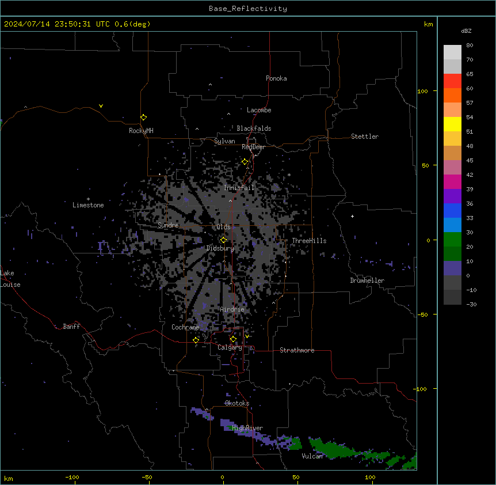This screenshot has height=485, width=496.
Task: Click the yellow diamond marker south of RedDeer
Action: (245, 162)
